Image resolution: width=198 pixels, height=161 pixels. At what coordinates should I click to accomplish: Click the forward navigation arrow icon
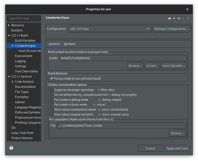[179, 18]
